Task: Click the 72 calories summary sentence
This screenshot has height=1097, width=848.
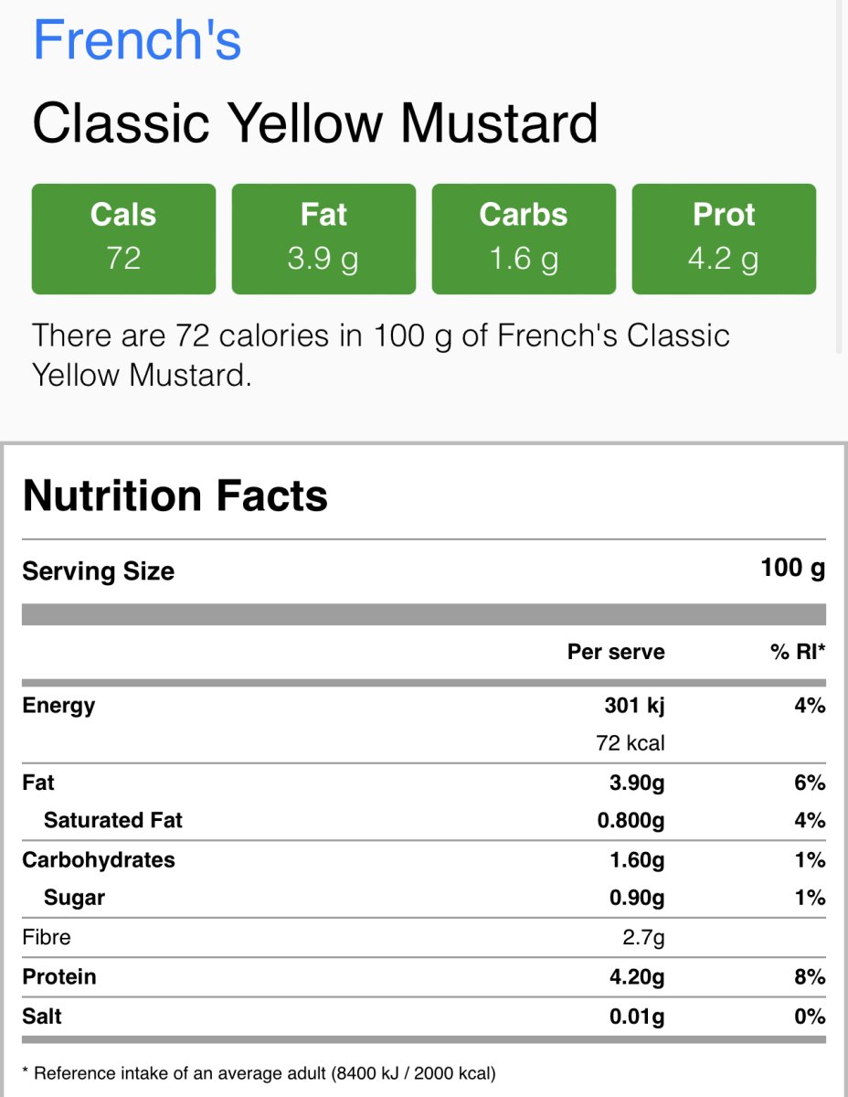Action: (x=380, y=355)
